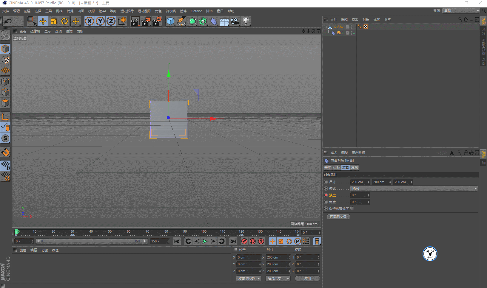487x288 pixels.
Task: Toggle the Z axis lock
Action: coord(111,21)
